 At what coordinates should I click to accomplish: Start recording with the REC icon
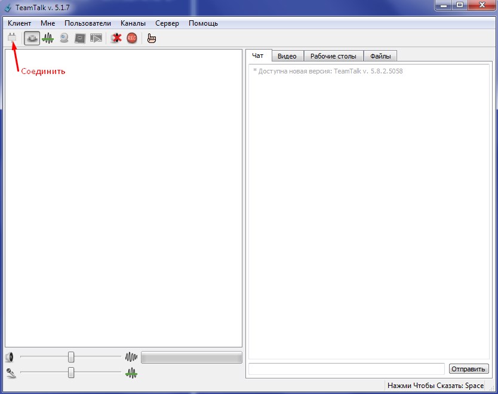click(132, 38)
